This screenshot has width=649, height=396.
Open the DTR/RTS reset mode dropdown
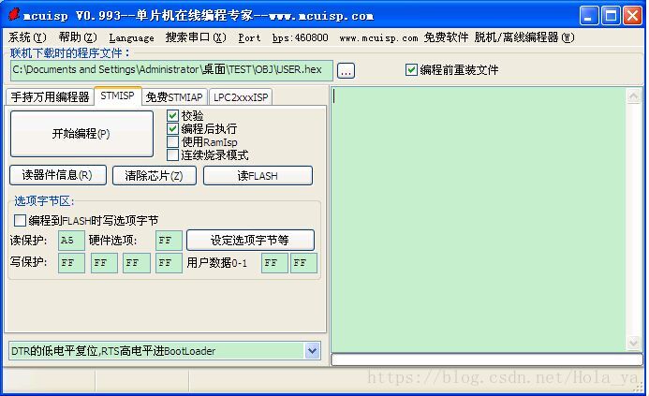point(312,351)
